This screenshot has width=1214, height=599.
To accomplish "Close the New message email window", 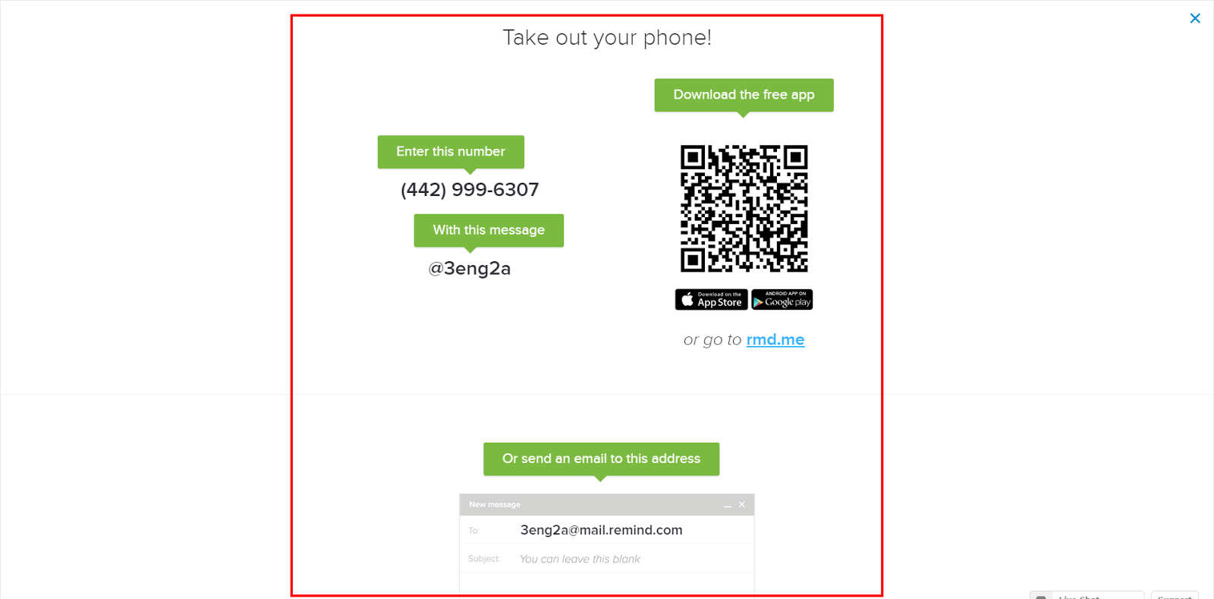I will (742, 505).
